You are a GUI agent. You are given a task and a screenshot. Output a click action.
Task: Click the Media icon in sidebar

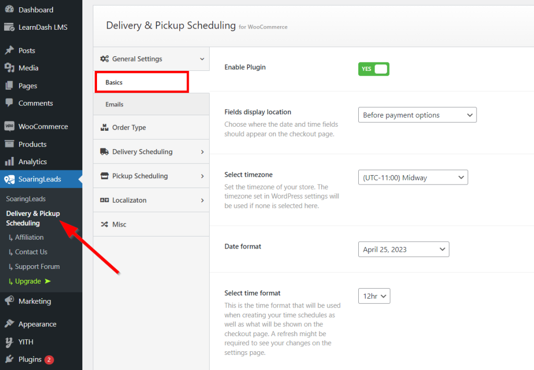tap(9, 68)
